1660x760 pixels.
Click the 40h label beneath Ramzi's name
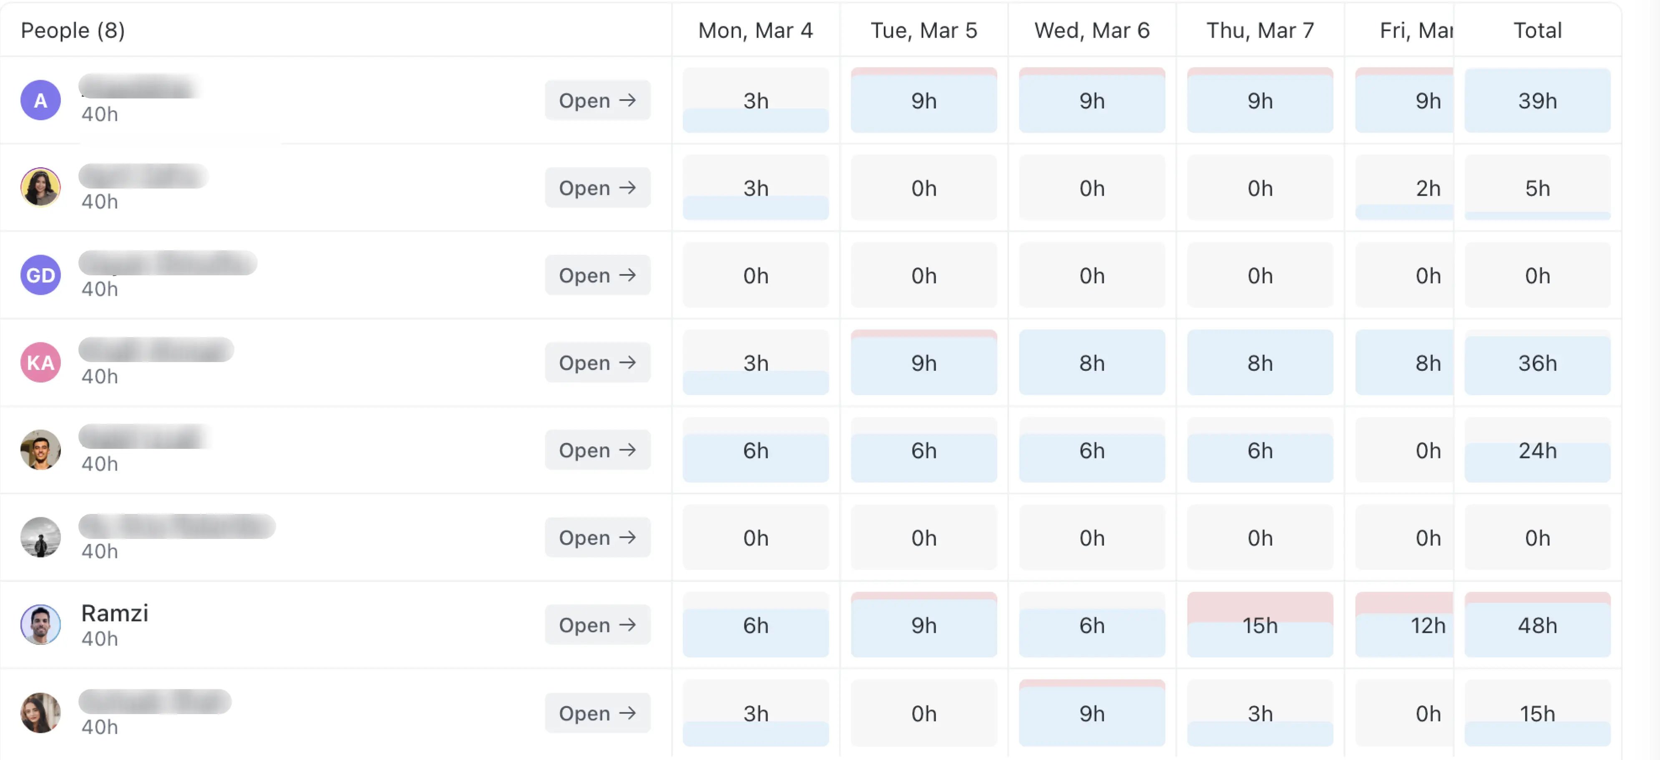(x=99, y=639)
